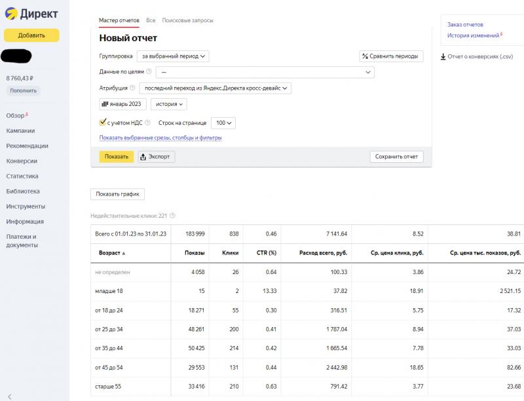Open the история dropdown
This screenshot has width=524, height=401.
point(169,104)
